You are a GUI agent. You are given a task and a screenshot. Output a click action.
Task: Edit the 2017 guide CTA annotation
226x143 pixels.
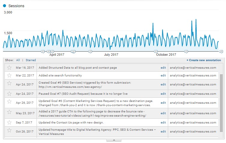[x=163, y=113]
